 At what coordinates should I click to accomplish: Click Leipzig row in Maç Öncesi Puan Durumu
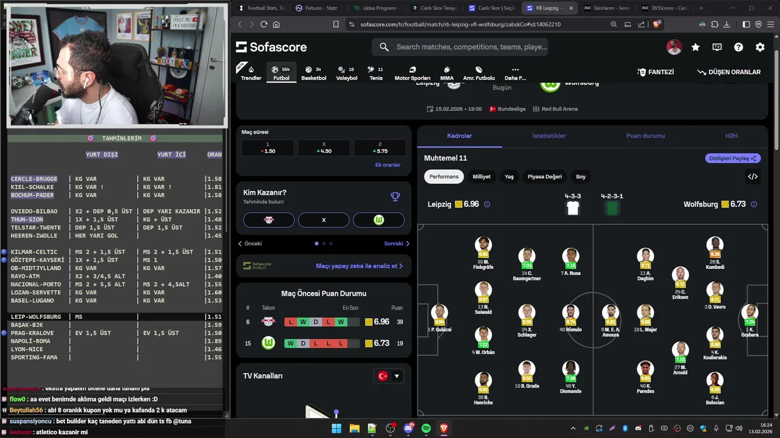click(x=324, y=322)
